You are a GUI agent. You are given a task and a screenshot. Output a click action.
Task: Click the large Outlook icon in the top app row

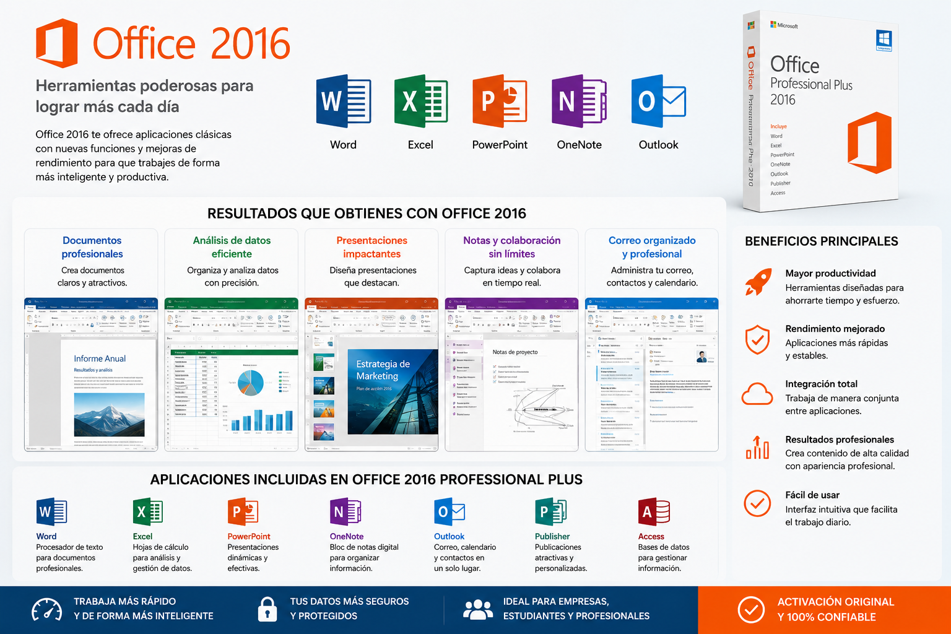click(x=658, y=101)
